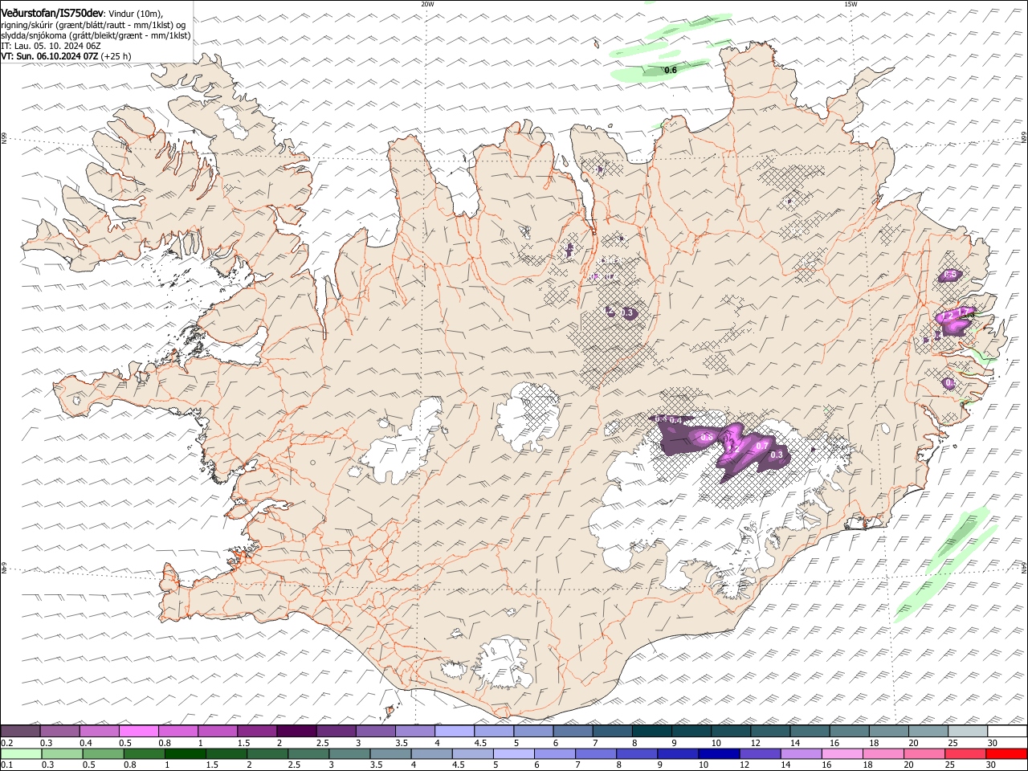Choose the deep navy blue 10 swatch in bottom legend
Screen dimensions: 1028x771
pyautogui.click(x=719, y=753)
